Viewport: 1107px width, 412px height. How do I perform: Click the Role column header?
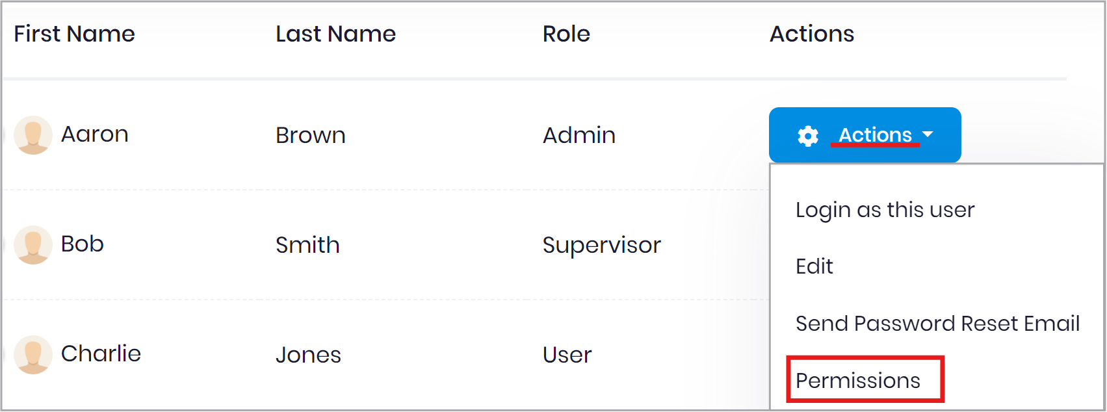point(566,34)
